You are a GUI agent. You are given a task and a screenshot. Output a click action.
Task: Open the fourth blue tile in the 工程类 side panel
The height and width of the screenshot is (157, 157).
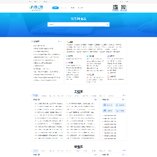[120, 111]
